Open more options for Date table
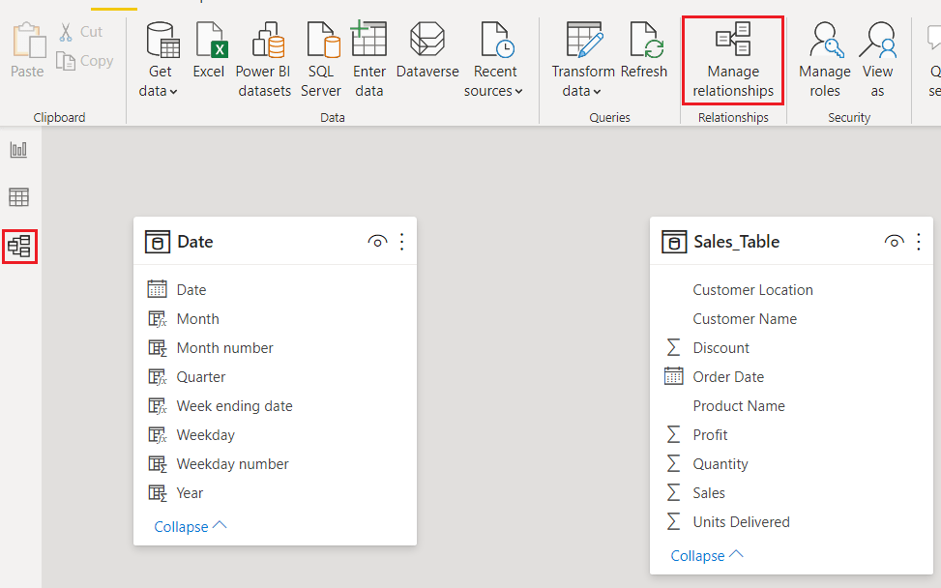Screen dimensions: 941x588 [x=402, y=242]
